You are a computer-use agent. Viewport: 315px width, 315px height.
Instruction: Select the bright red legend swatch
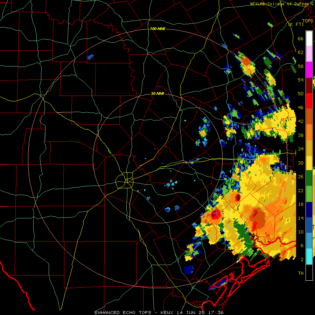(x=309, y=101)
